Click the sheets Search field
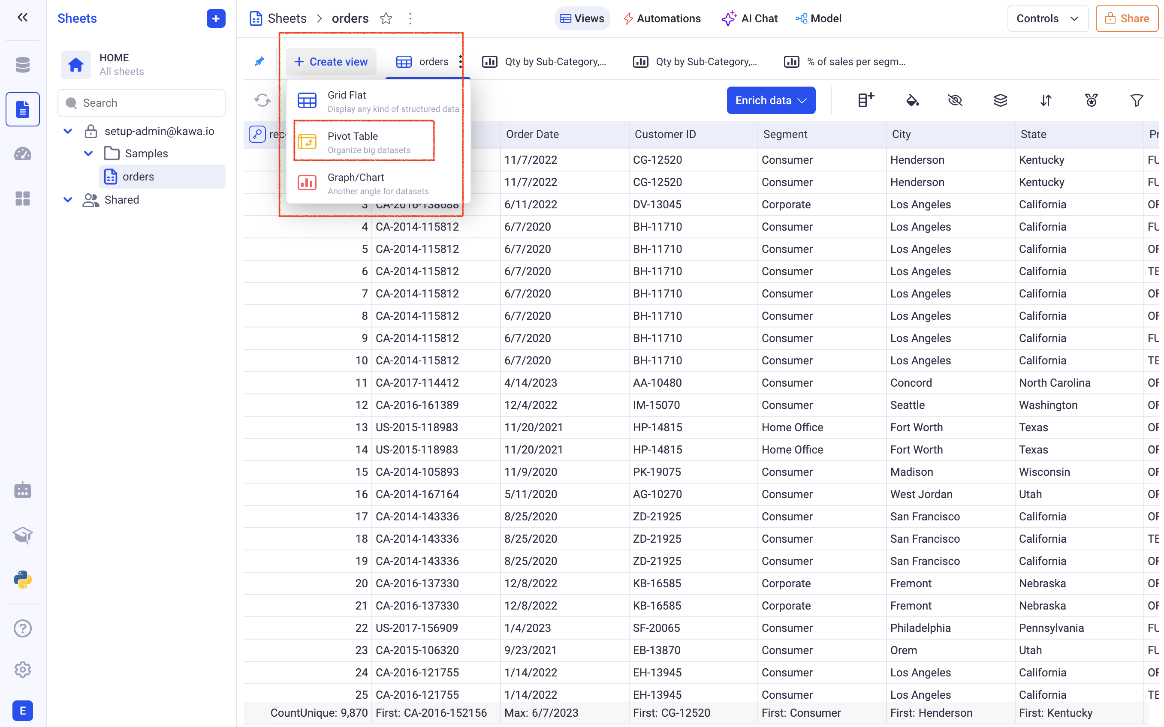 tap(142, 103)
